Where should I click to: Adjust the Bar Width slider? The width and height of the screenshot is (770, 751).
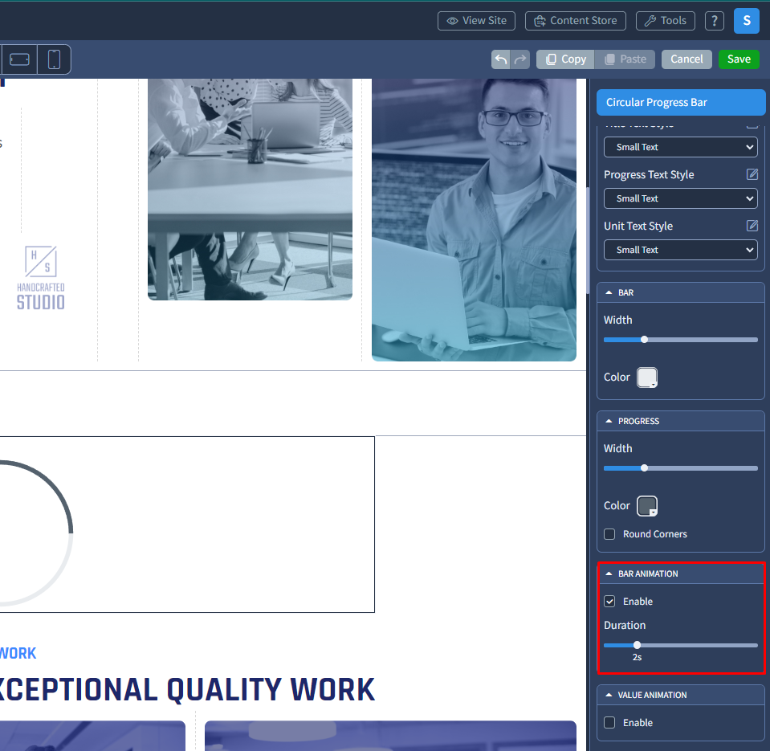[x=680, y=340]
